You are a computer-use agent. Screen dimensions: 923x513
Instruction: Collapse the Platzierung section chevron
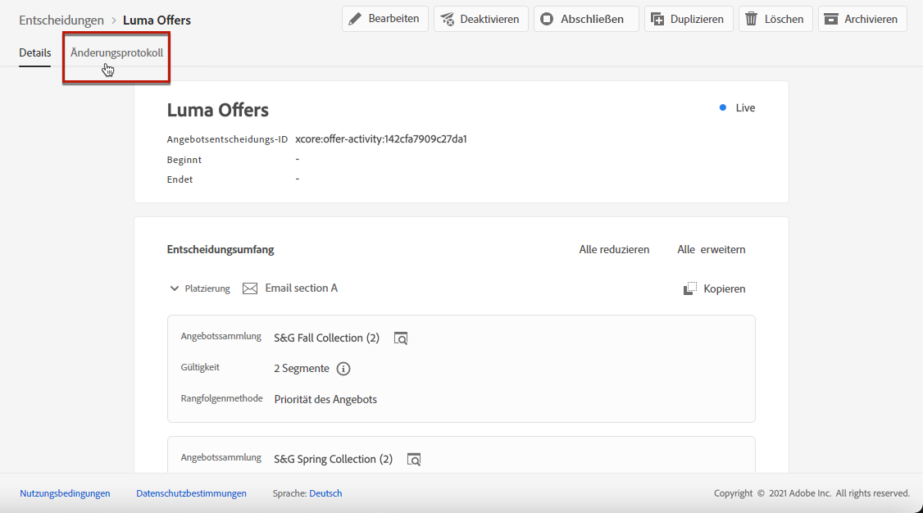pyautogui.click(x=174, y=288)
